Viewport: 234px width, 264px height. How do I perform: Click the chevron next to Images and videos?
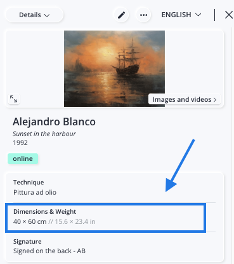(x=215, y=100)
